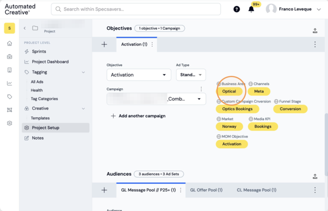The height and width of the screenshot is (211, 328).
Task: Open the Objective Activation dropdown
Action: point(139,75)
